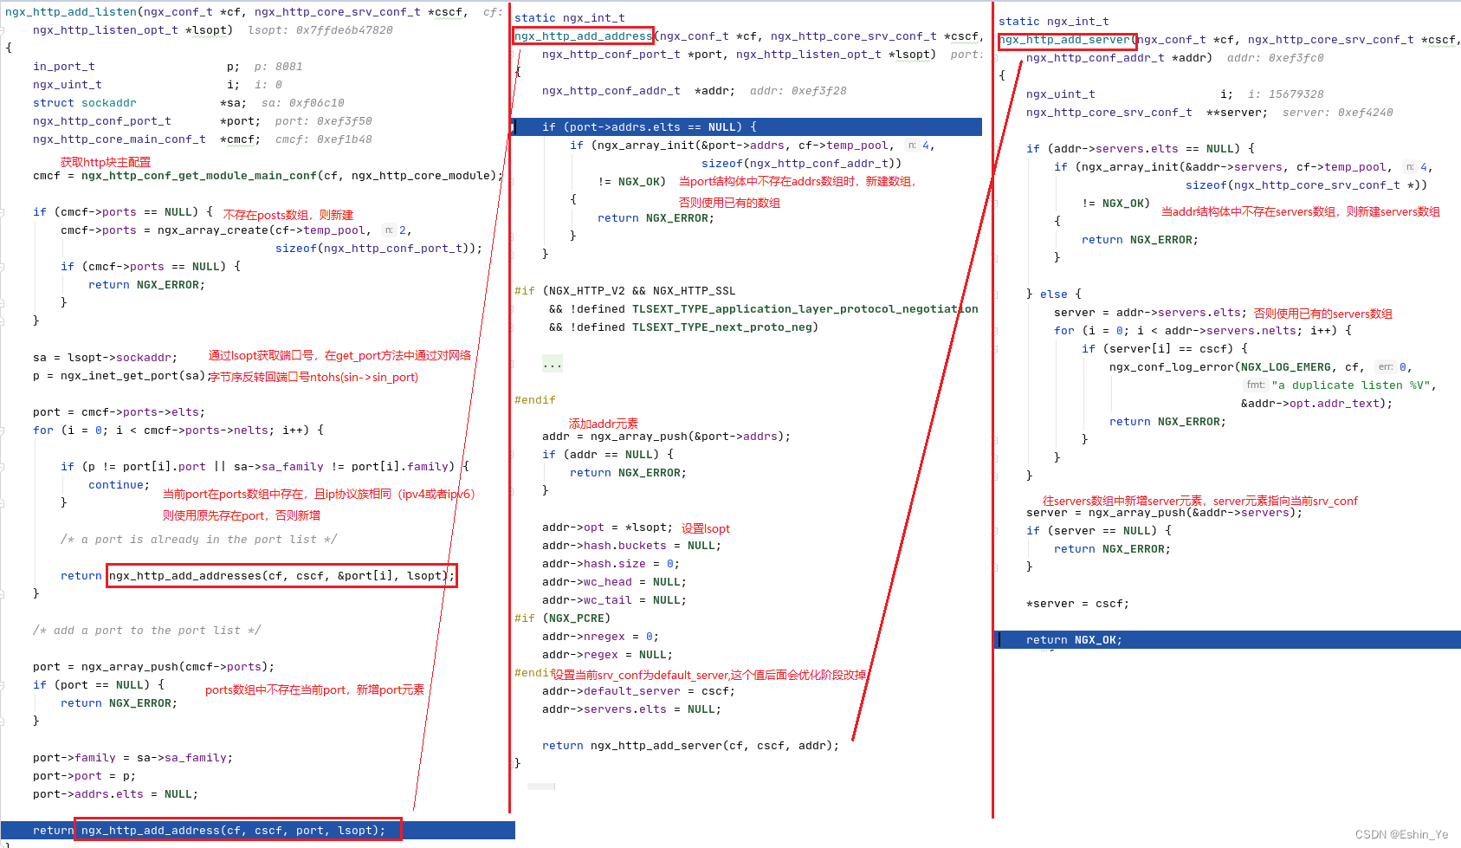1461x848 pixels.
Task: Click 'sa = lsopt->sockaddr;' statement
Action: 105,358
